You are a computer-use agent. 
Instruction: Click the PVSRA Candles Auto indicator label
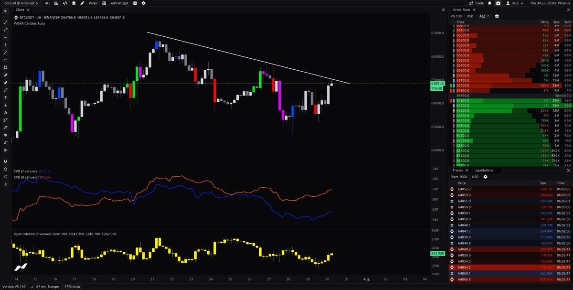[30, 23]
